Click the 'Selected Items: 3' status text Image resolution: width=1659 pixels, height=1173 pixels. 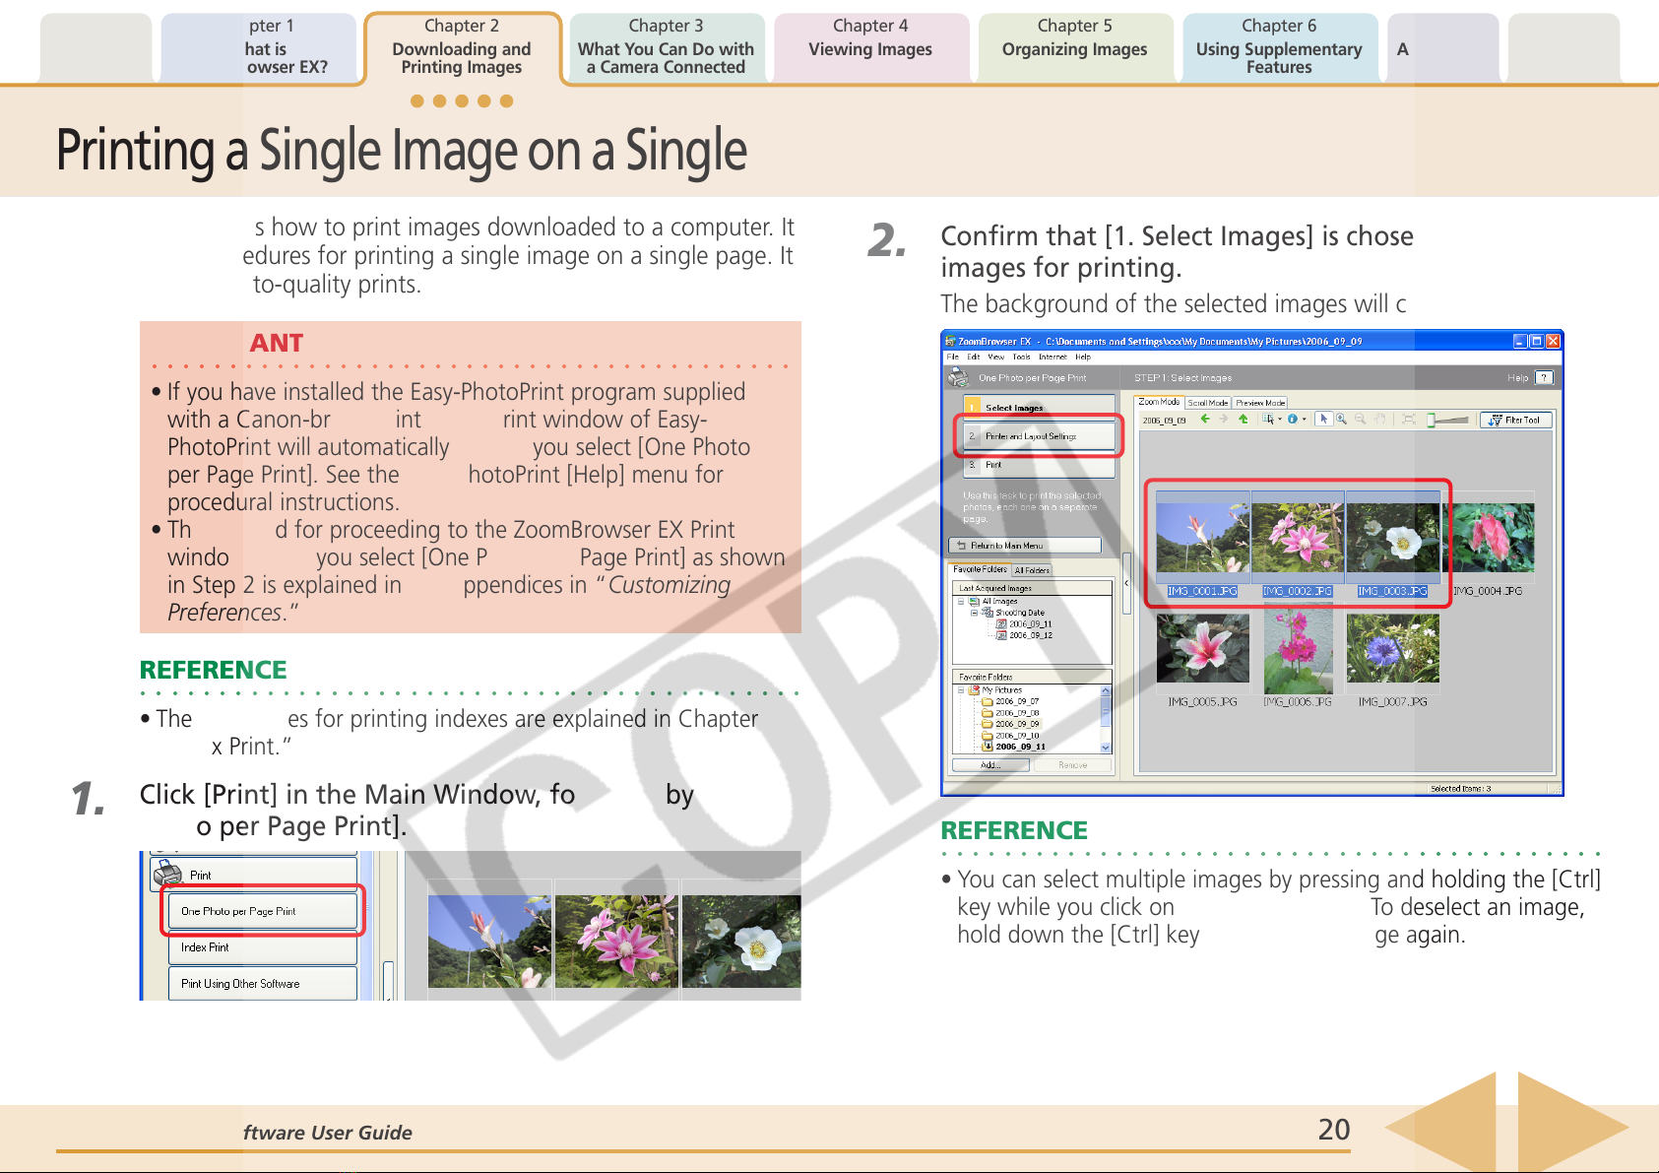[x=1460, y=789]
